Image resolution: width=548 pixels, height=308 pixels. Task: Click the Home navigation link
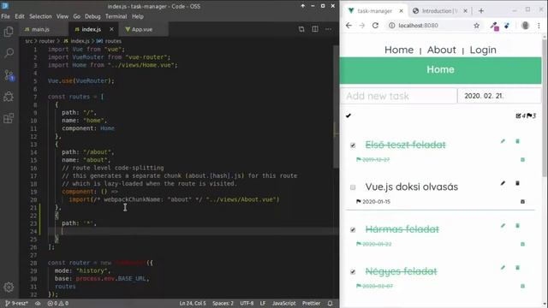coord(399,50)
